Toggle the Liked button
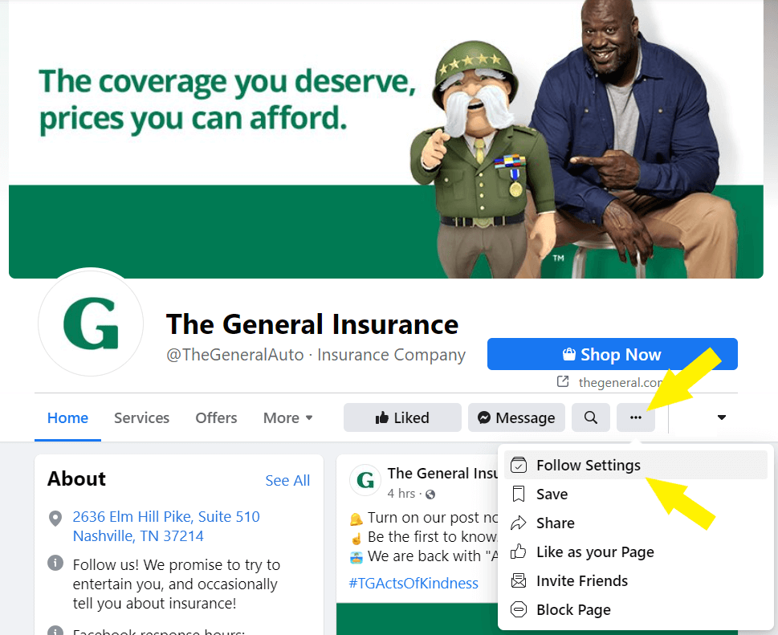Screen dimensions: 778x635 click(402, 417)
